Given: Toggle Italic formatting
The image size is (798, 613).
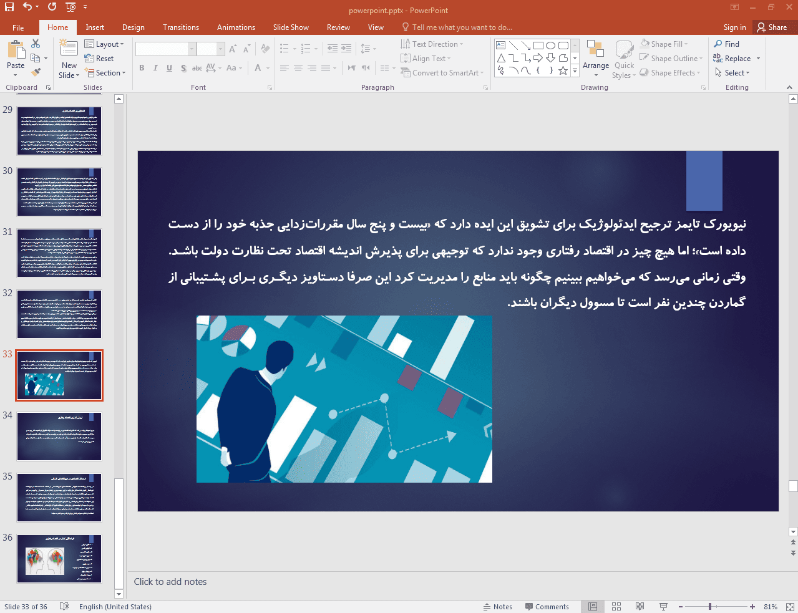Looking at the screenshot, I should (x=155, y=68).
